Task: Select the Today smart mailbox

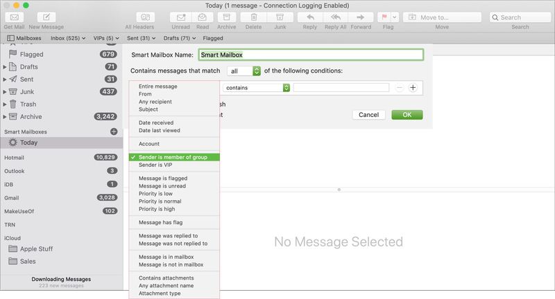Action: tap(62, 143)
